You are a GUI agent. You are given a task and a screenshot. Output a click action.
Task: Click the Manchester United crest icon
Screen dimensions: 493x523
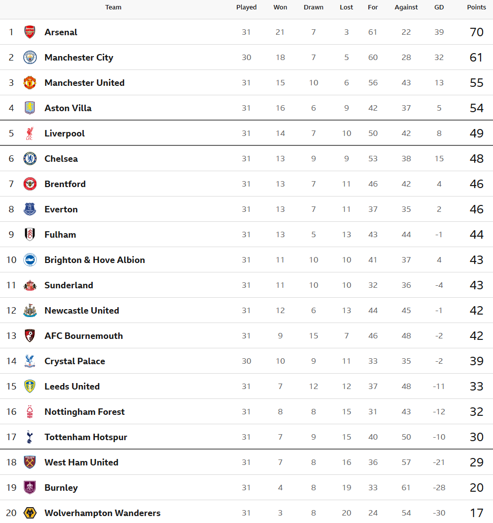point(30,83)
